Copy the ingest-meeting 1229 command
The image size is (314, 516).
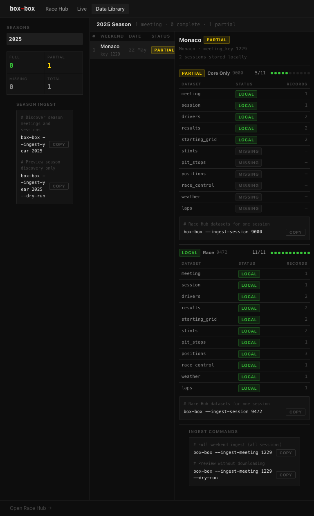click(x=286, y=453)
